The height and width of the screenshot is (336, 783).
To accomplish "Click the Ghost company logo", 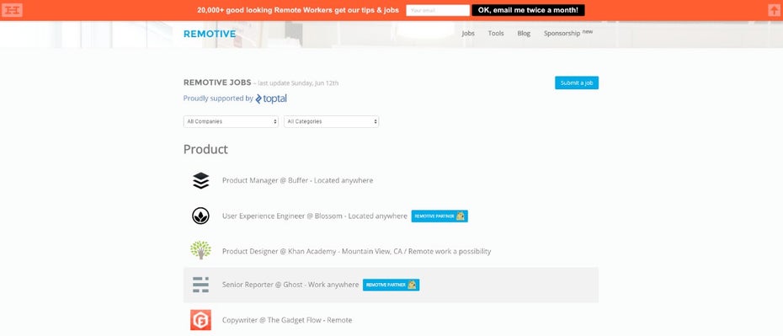I will [200, 285].
